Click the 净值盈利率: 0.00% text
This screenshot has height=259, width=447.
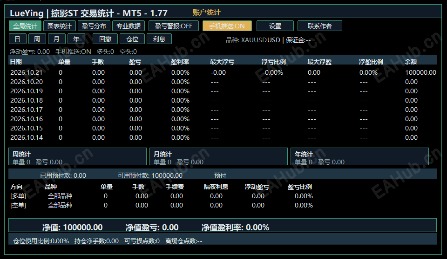coord(235,227)
